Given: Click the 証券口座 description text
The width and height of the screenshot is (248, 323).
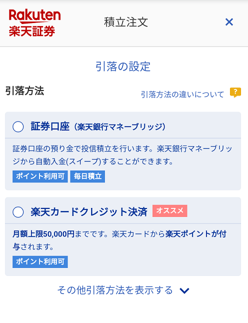Looking at the screenshot, I should [122, 155].
